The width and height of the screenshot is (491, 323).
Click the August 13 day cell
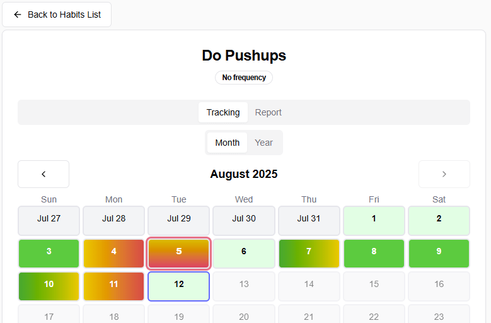coord(244,286)
